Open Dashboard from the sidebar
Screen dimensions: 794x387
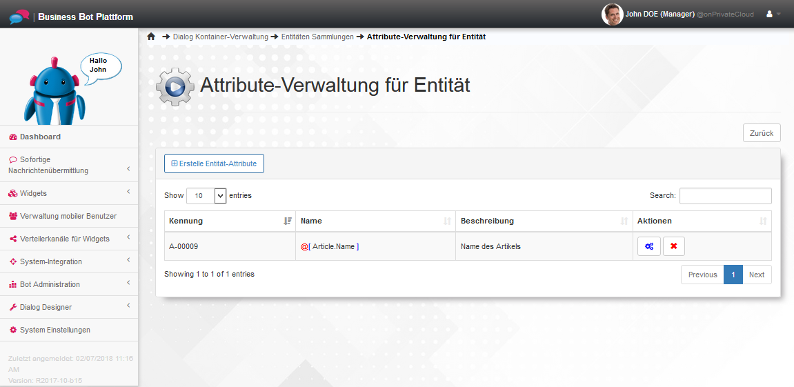(x=40, y=137)
